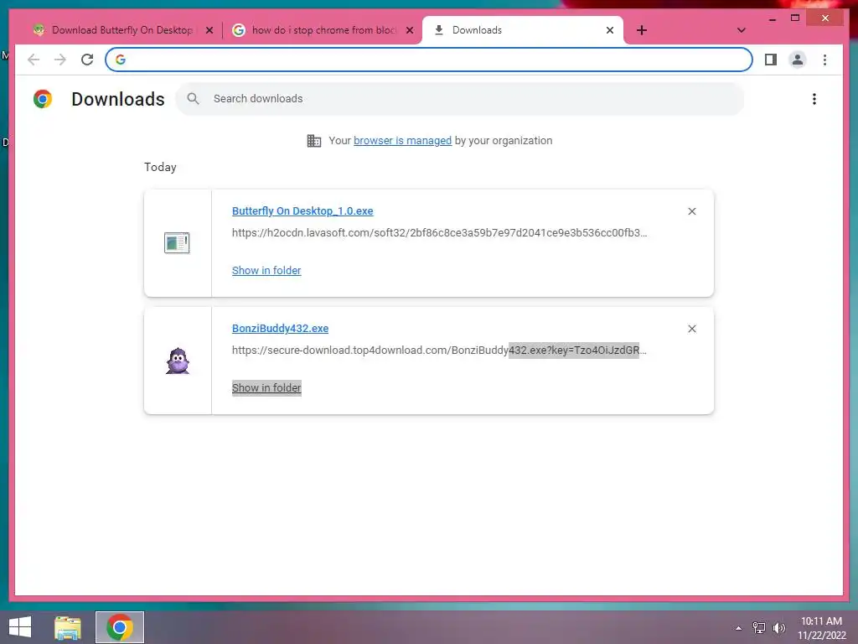
Task: Click the top4download.com BonziBuddy URL text
Action: tap(439, 351)
